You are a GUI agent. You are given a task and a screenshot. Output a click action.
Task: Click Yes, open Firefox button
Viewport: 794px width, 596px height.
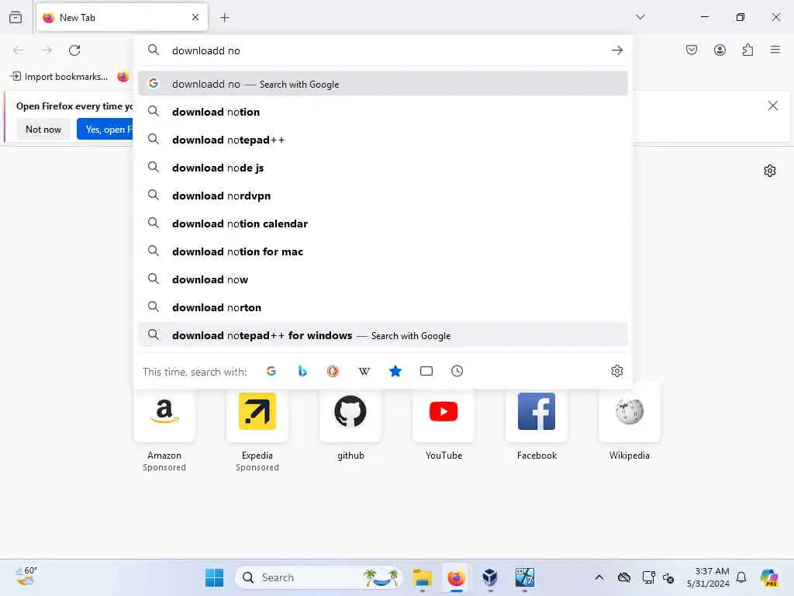coord(105,130)
